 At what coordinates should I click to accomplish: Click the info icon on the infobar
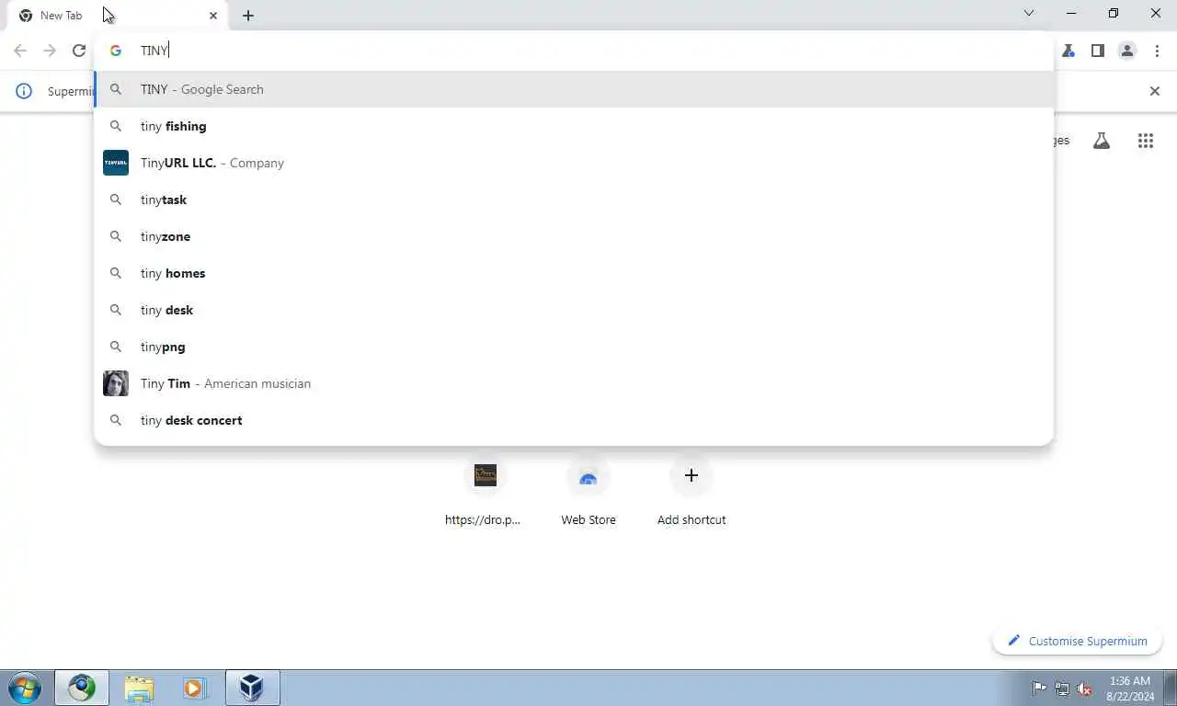point(24,91)
